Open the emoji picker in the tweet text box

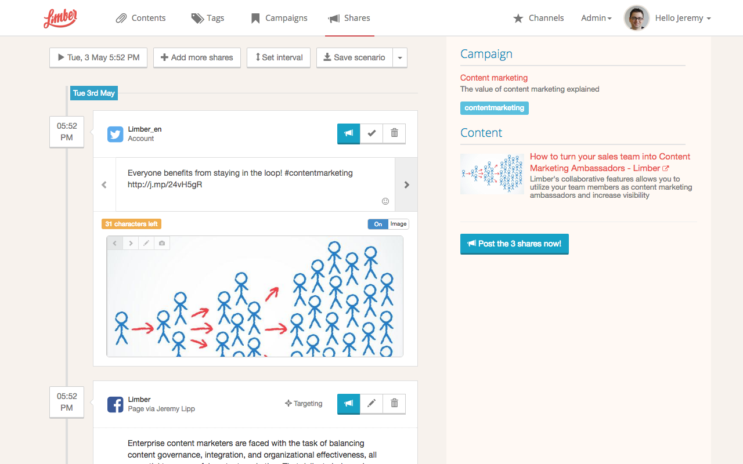coord(385,201)
